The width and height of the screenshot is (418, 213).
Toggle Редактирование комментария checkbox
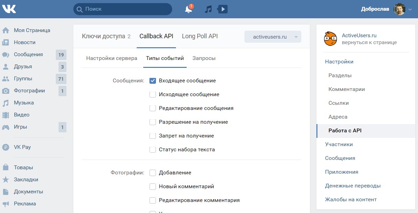[153, 200]
